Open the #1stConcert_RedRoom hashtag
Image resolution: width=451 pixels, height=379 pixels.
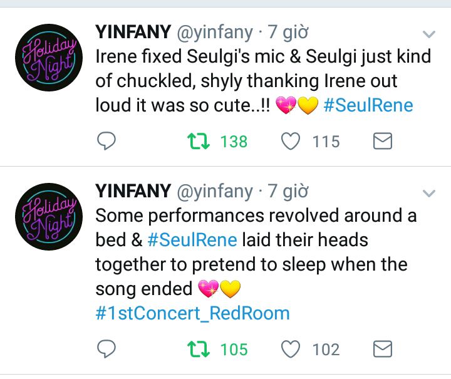click(192, 313)
